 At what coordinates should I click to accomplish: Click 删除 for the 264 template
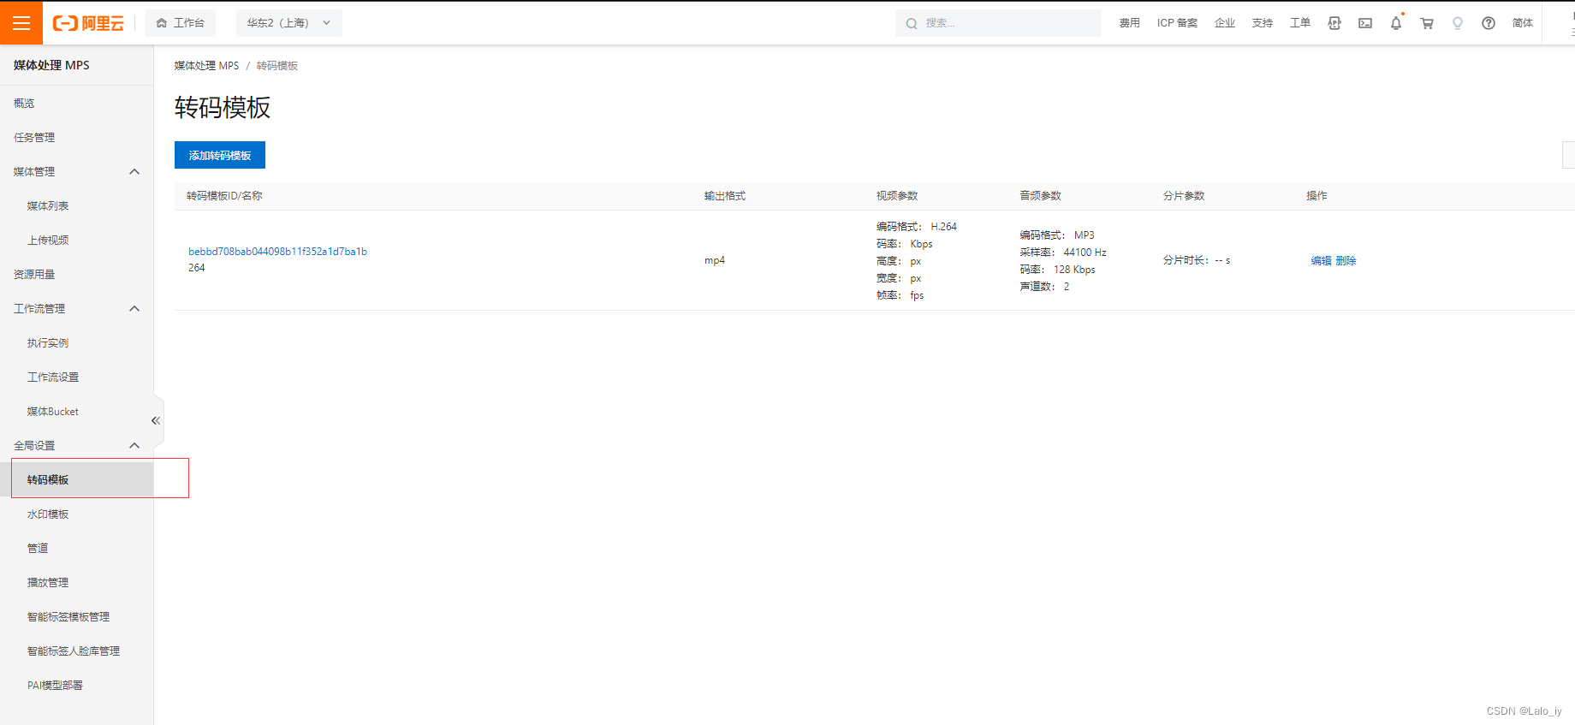point(1346,261)
